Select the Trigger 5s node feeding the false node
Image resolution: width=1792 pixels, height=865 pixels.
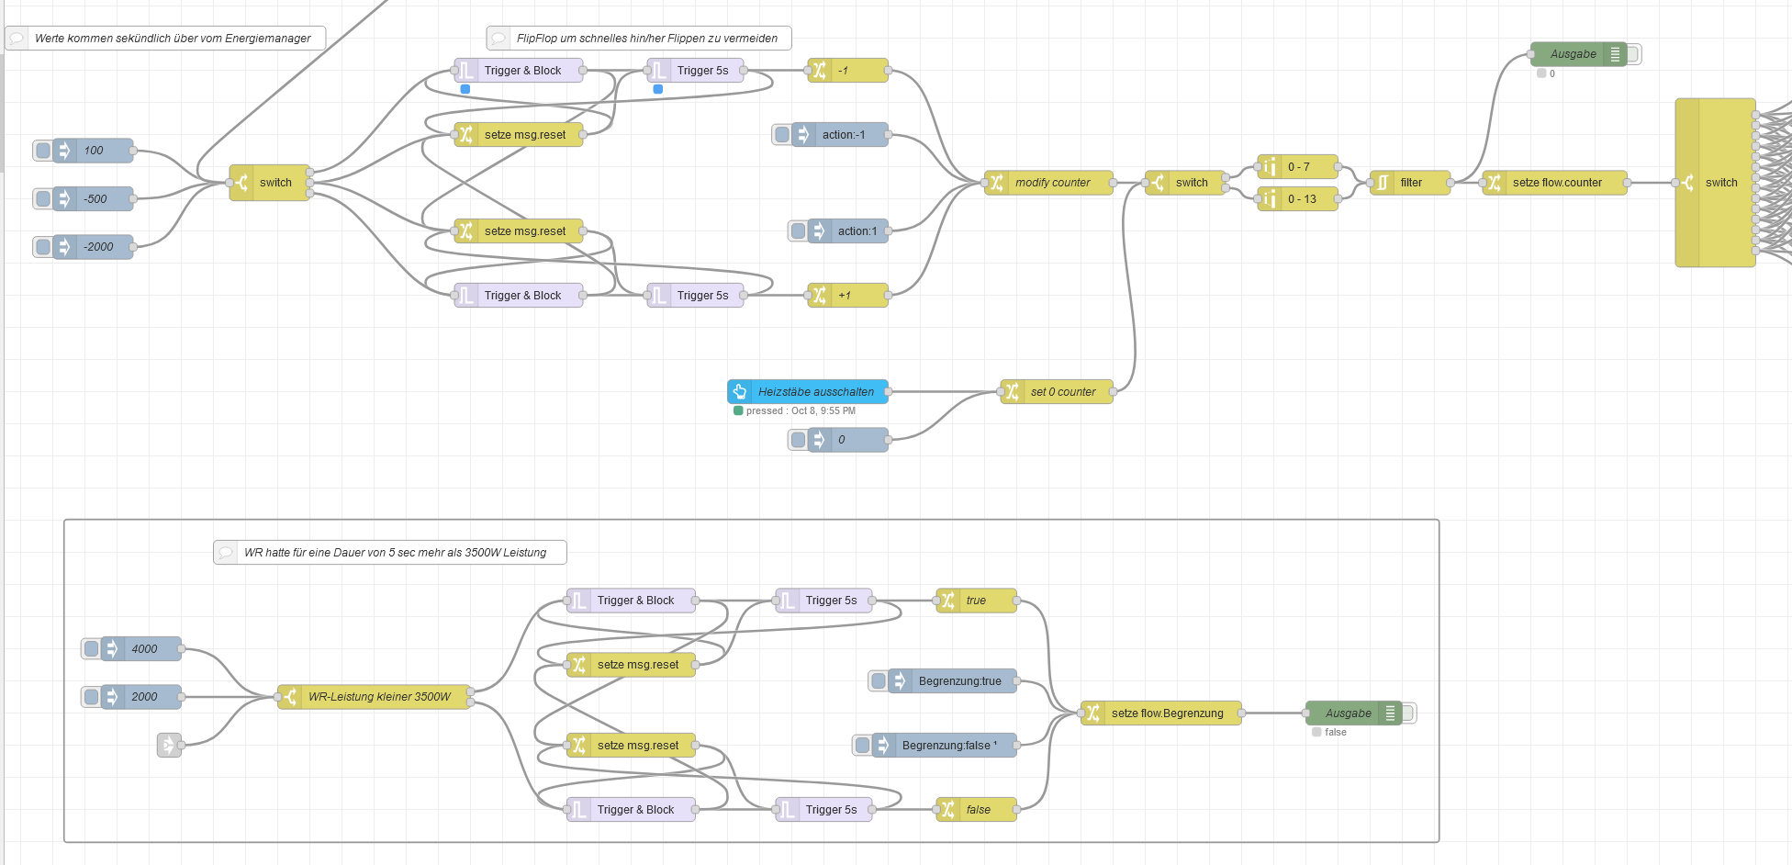[823, 810]
